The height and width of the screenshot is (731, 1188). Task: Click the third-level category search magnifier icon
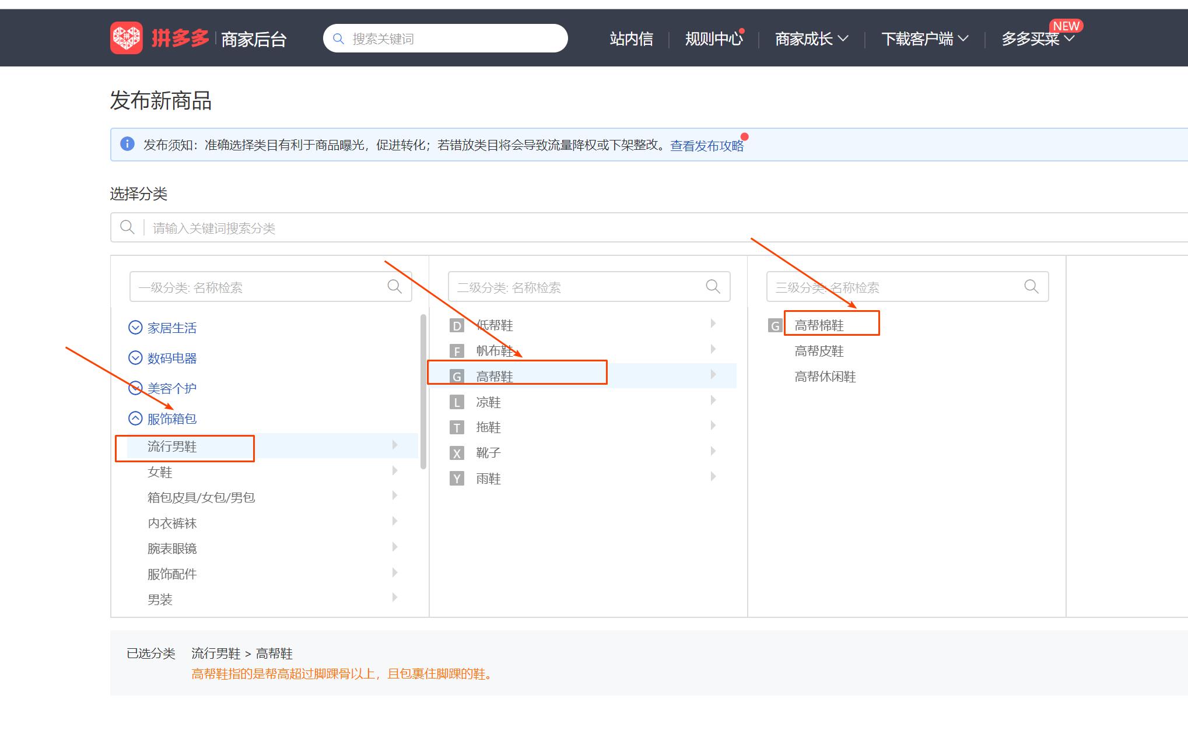(1031, 286)
